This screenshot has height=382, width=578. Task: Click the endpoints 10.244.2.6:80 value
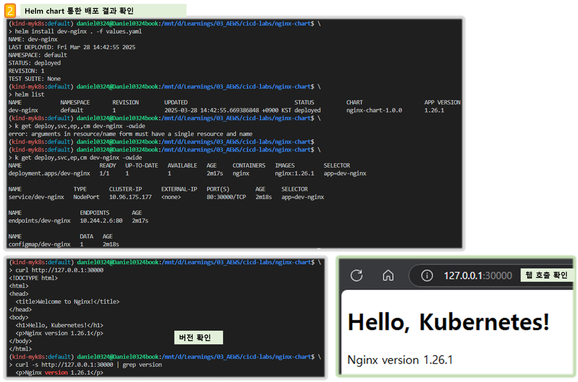point(101,221)
